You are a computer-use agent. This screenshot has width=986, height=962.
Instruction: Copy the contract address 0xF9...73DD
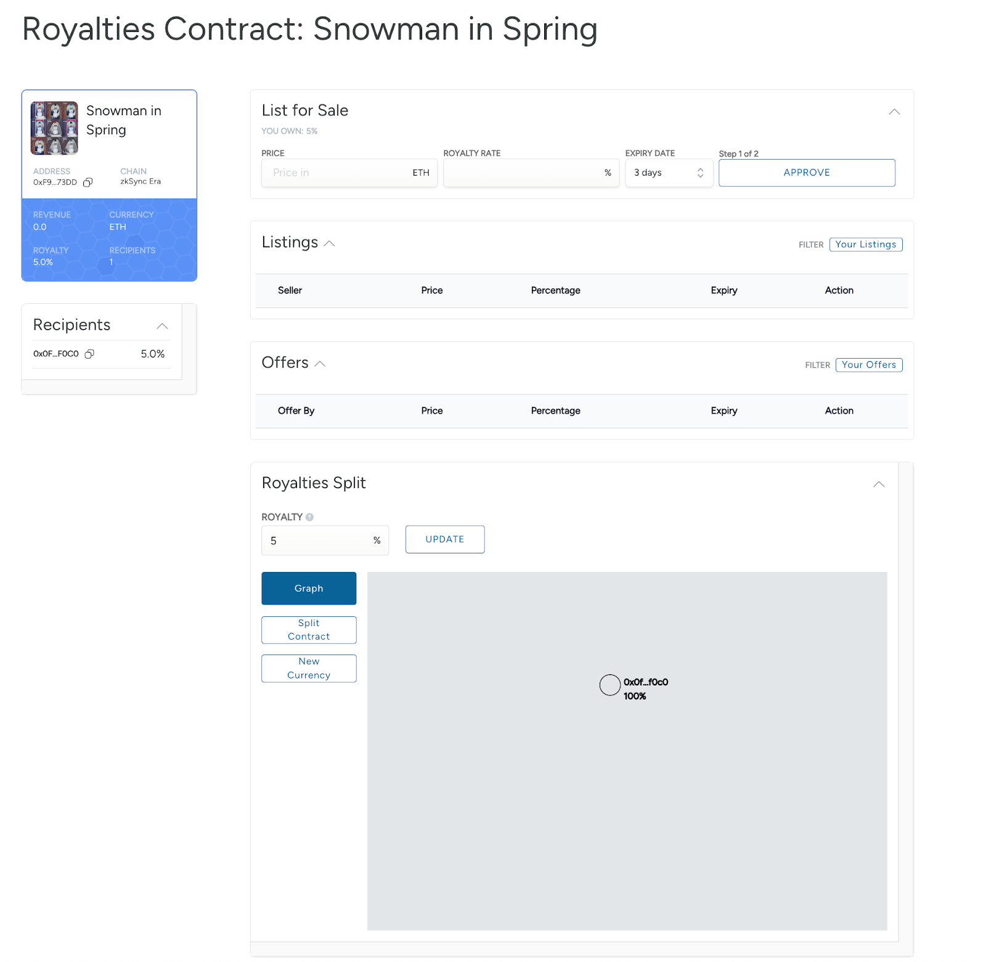coord(88,182)
